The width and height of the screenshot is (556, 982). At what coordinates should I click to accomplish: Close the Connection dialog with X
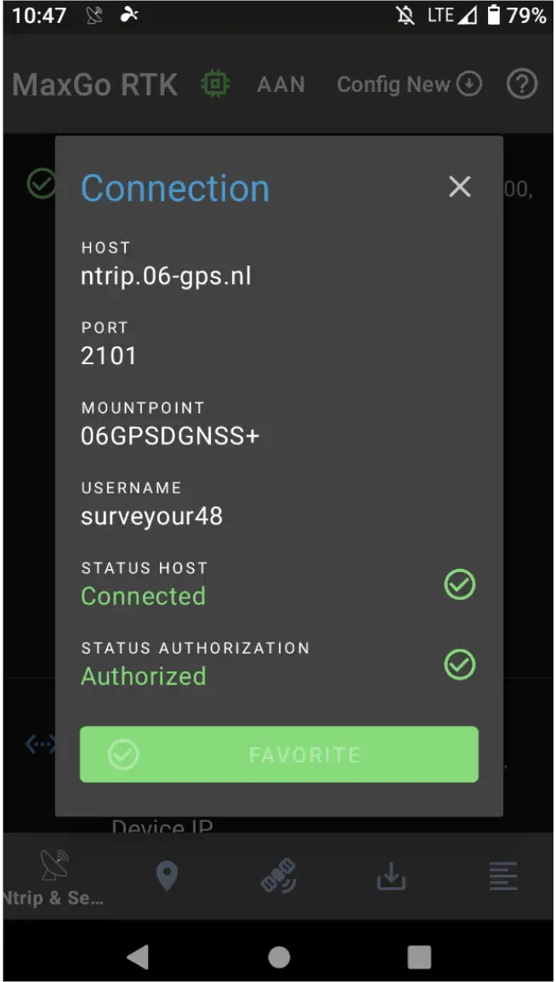pos(460,187)
